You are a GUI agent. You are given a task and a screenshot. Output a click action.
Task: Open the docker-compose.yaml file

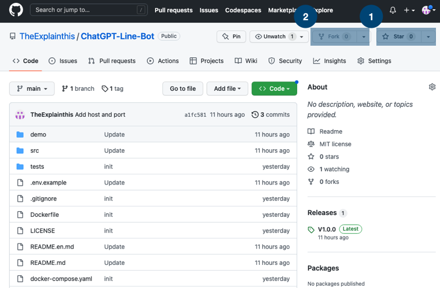pos(61,278)
